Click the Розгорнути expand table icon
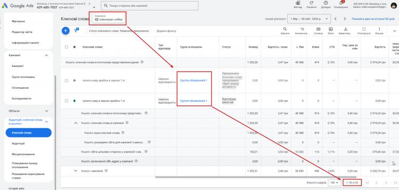The width and height of the screenshot is (399, 190). pyautogui.click(x=364, y=29)
